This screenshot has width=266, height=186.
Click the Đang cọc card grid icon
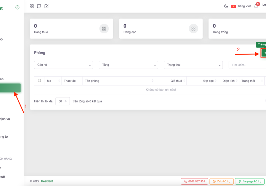click(193, 29)
